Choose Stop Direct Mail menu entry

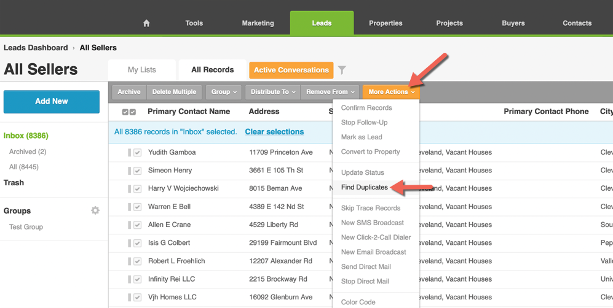365,282
